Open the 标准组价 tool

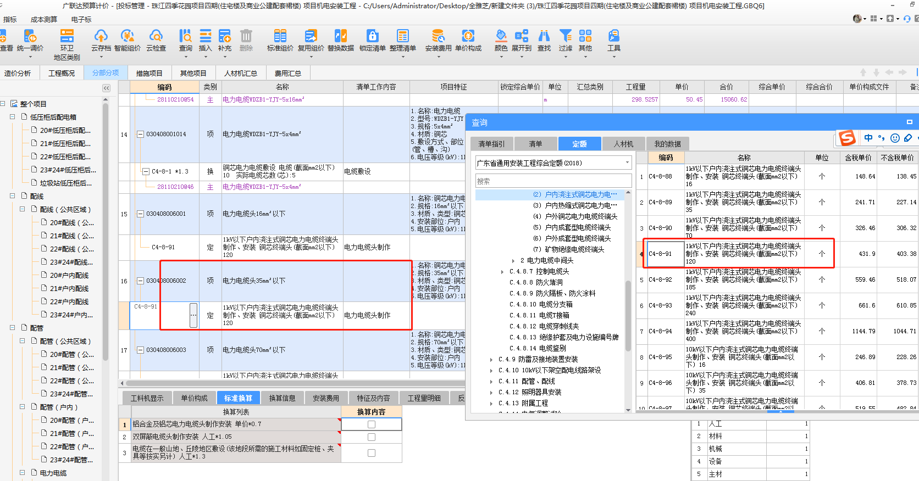[x=280, y=41]
